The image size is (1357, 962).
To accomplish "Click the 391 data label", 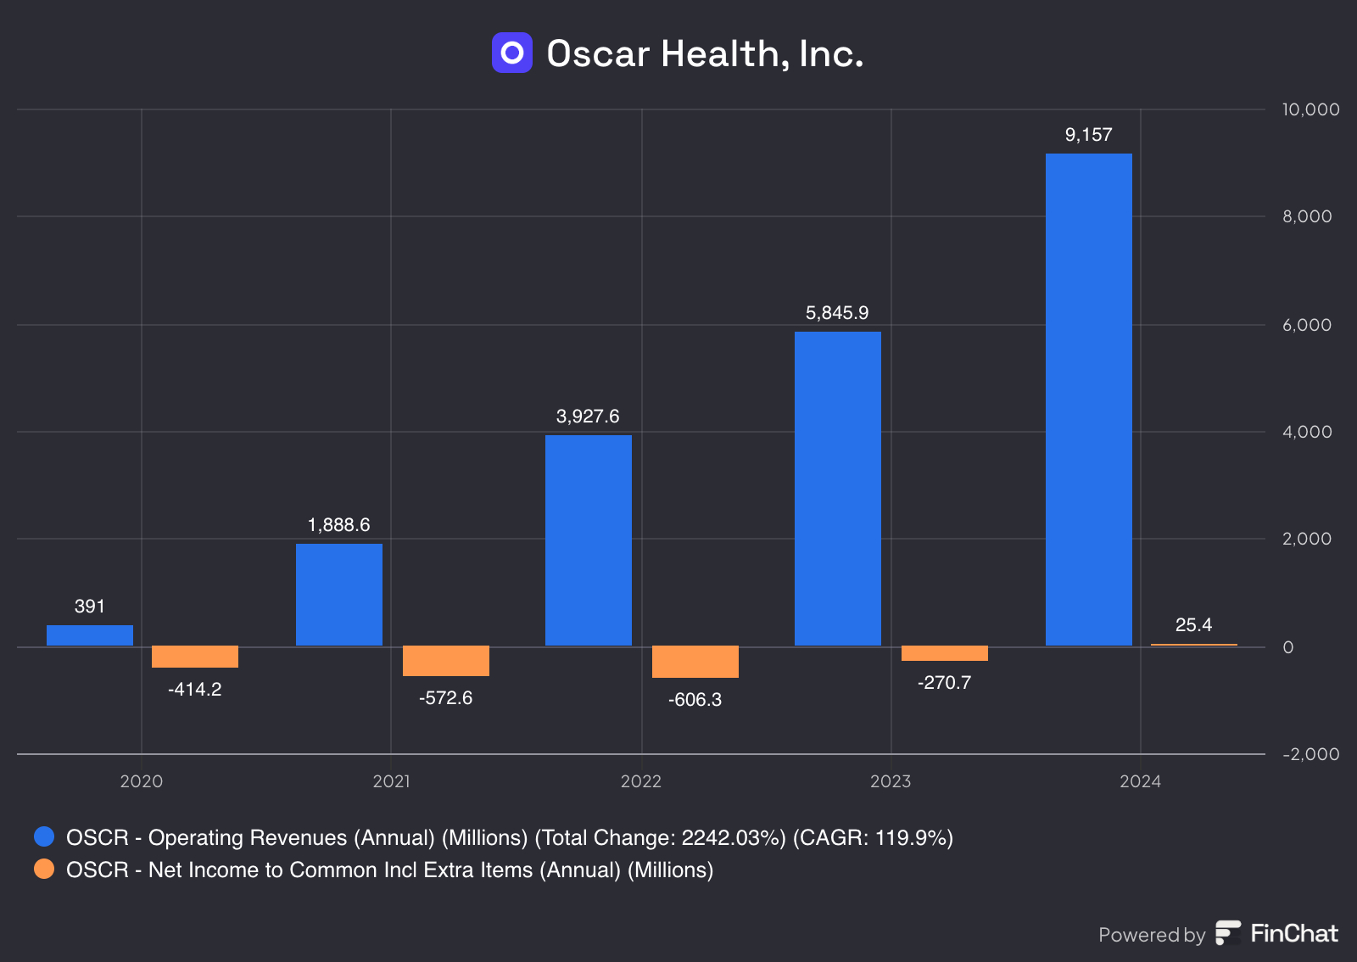I will click(x=90, y=607).
